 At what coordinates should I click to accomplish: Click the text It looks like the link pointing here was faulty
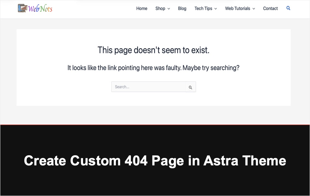pos(124,68)
